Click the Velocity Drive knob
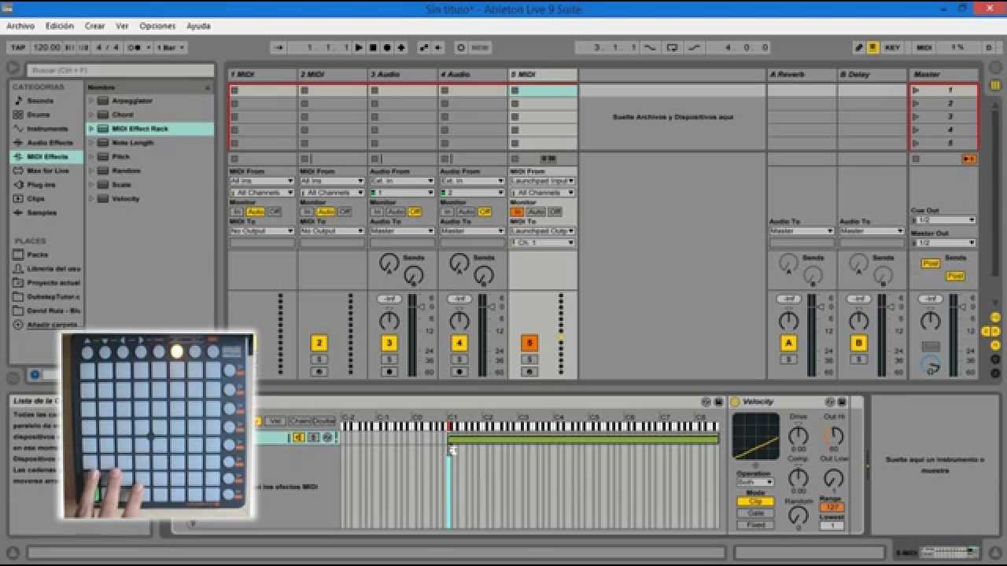The height and width of the screenshot is (566, 1007). (x=799, y=436)
